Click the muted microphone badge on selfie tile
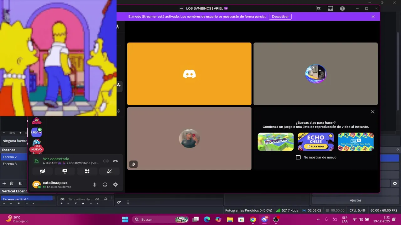Viewport: 401px width, 225px height. click(x=133, y=164)
